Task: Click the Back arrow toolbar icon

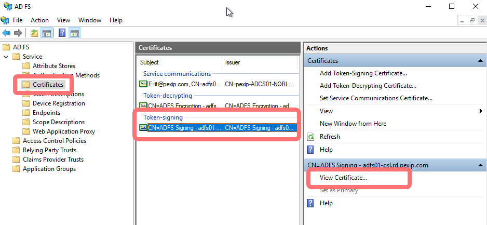Action: coord(6,33)
